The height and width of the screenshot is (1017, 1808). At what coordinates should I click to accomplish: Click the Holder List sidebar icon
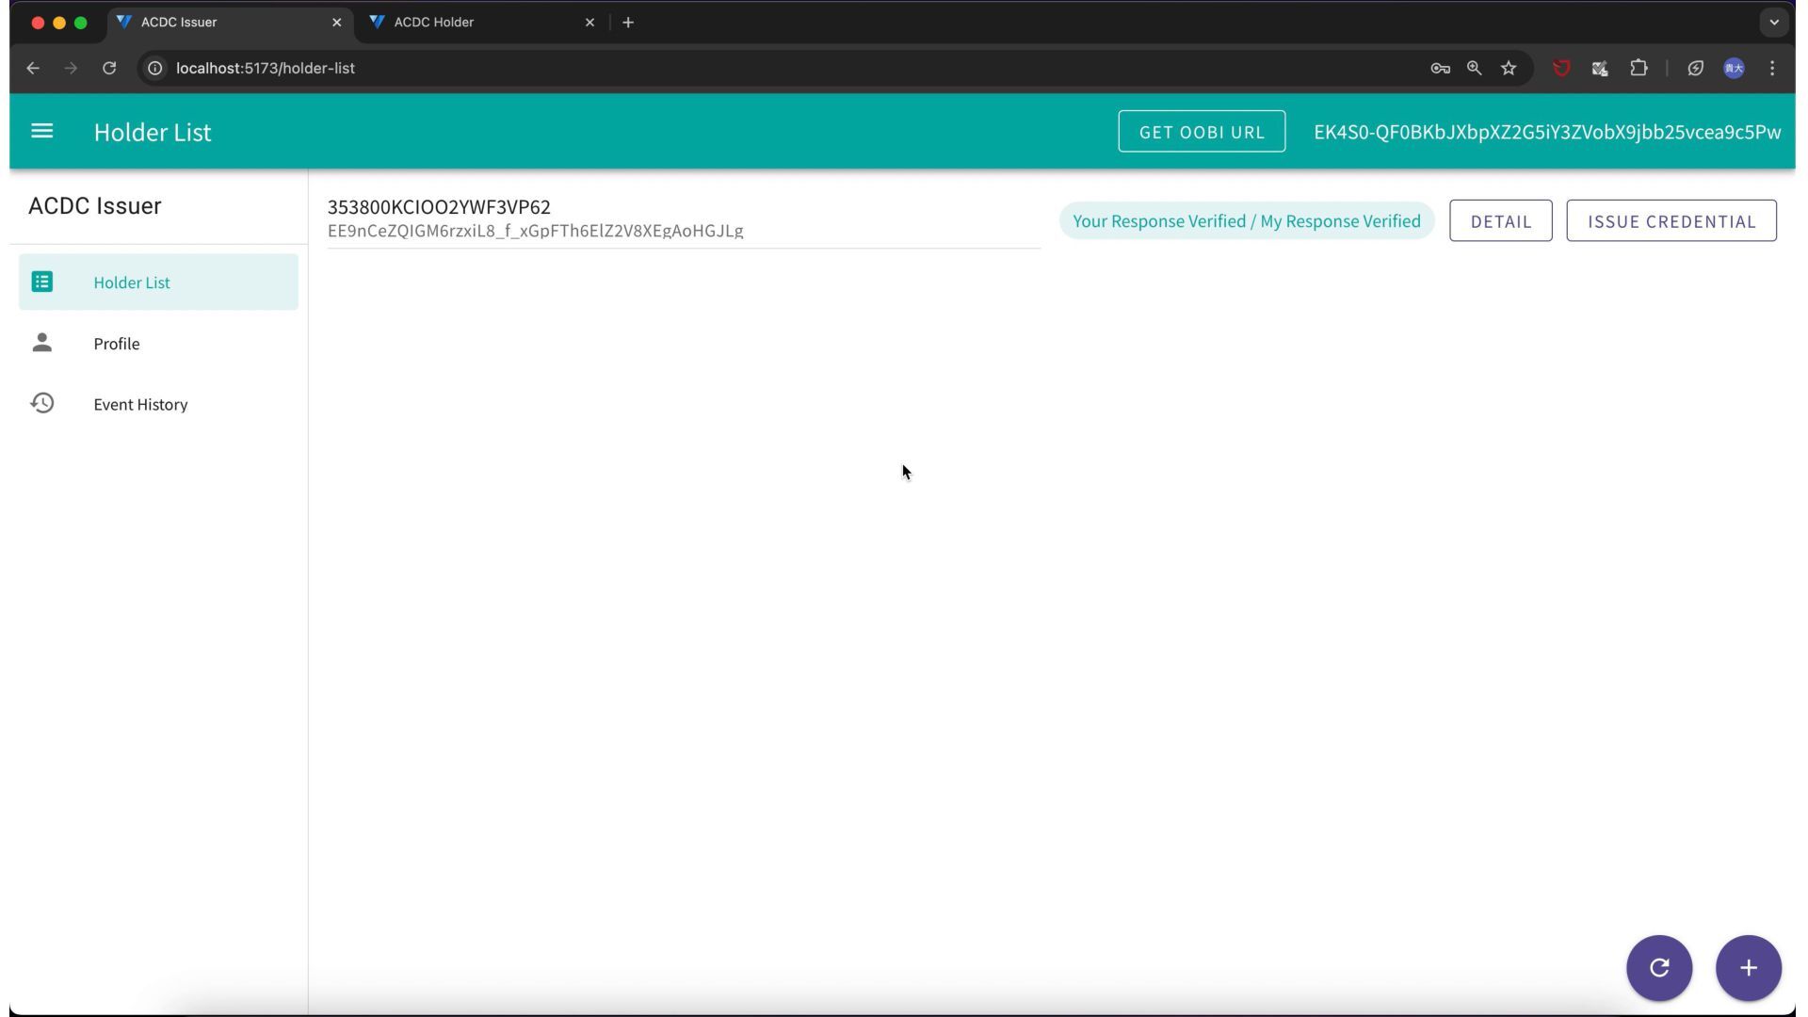pos(42,282)
